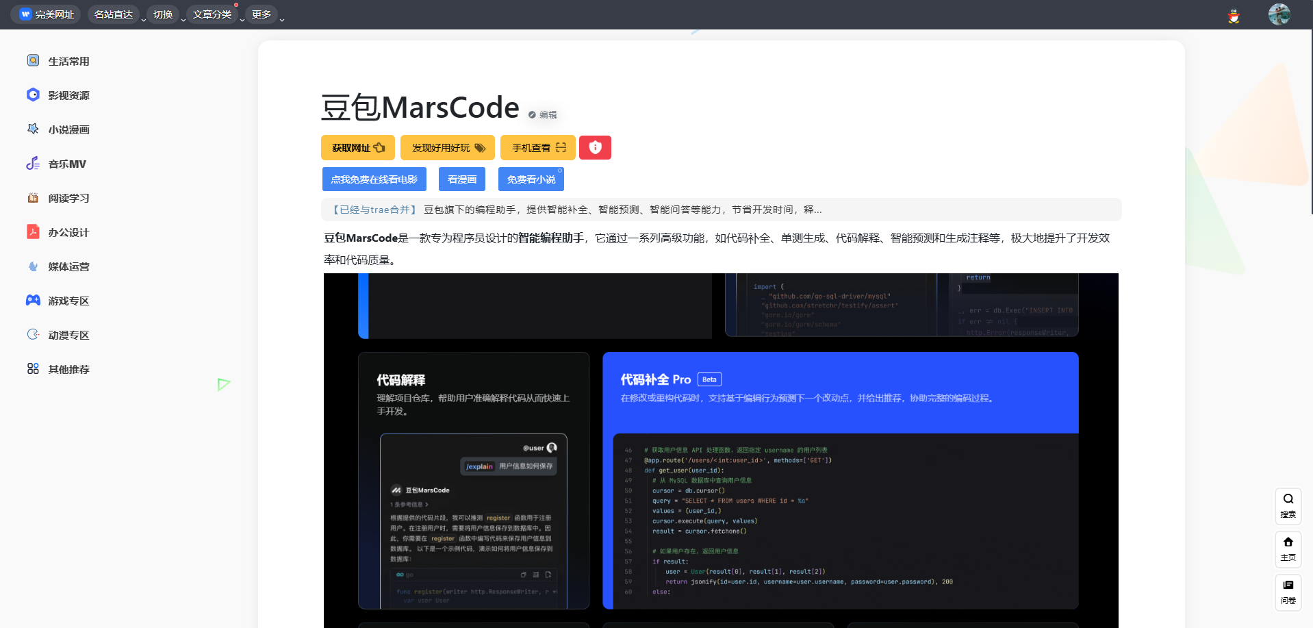Click the red shield report button
The image size is (1313, 628).
(x=595, y=147)
